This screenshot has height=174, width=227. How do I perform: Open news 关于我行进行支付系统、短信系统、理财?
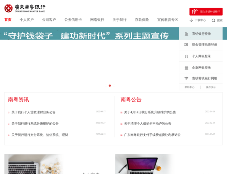click(40, 135)
